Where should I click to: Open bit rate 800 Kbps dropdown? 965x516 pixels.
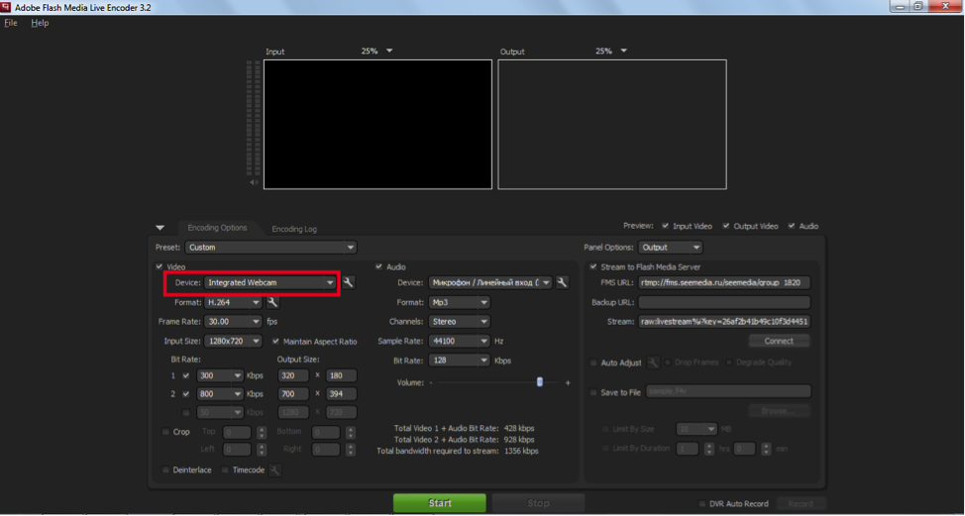click(220, 394)
